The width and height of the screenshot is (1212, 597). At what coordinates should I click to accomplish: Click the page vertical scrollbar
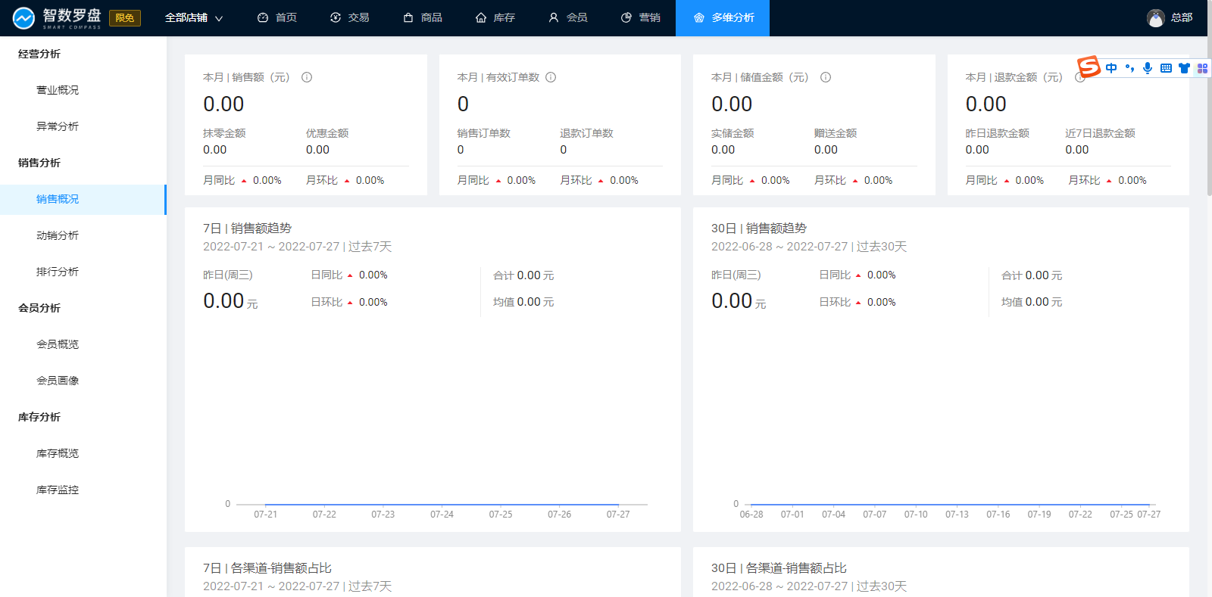click(x=1209, y=113)
